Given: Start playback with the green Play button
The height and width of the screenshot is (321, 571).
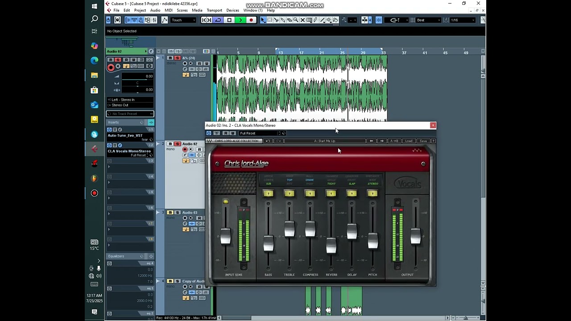Looking at the screenshot, I should tap(240, 20).
